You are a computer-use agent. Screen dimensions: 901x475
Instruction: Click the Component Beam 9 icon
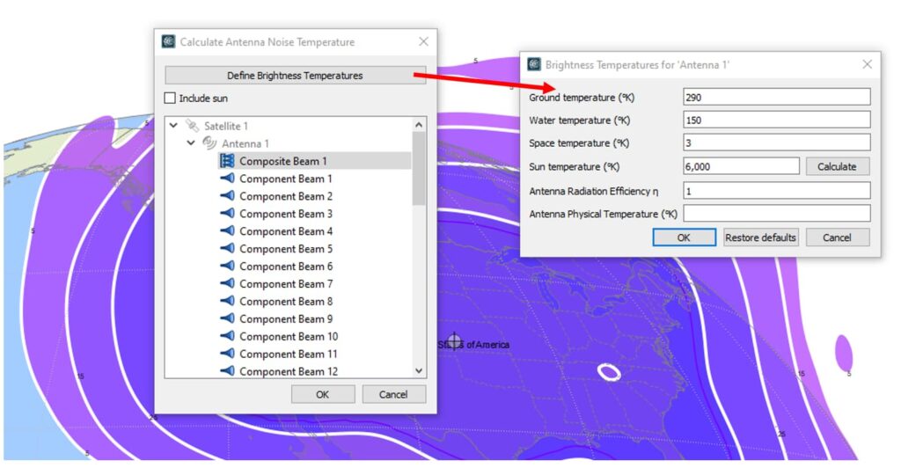227,319
